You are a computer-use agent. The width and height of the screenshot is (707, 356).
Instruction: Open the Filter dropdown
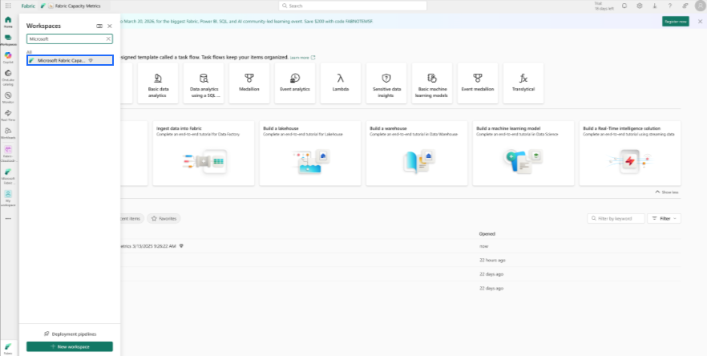click(x=664, y=218)
